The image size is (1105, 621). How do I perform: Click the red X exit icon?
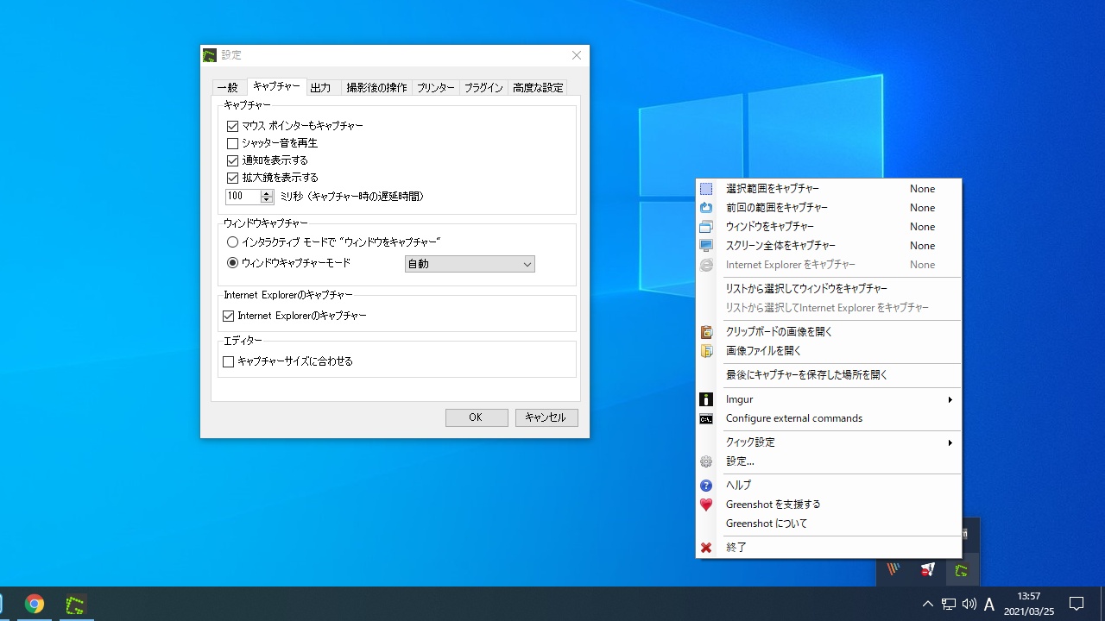(706, 548)
